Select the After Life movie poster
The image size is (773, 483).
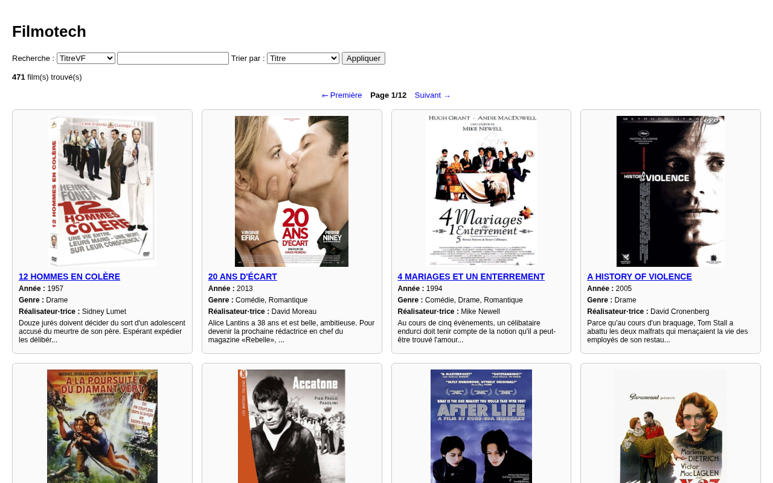[481, 426]
